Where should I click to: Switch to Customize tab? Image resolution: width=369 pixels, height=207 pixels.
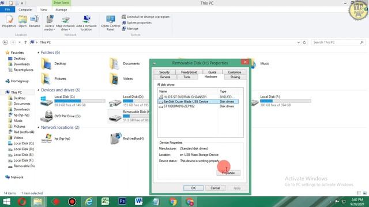[x=235, y=72]
